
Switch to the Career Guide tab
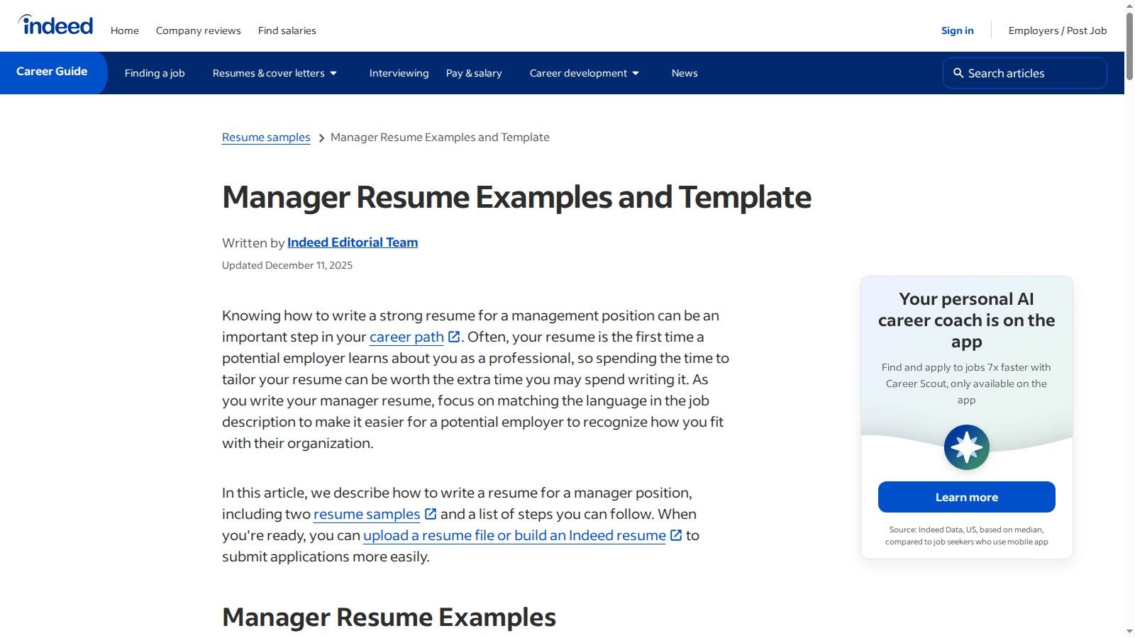(x=52, y=72)
